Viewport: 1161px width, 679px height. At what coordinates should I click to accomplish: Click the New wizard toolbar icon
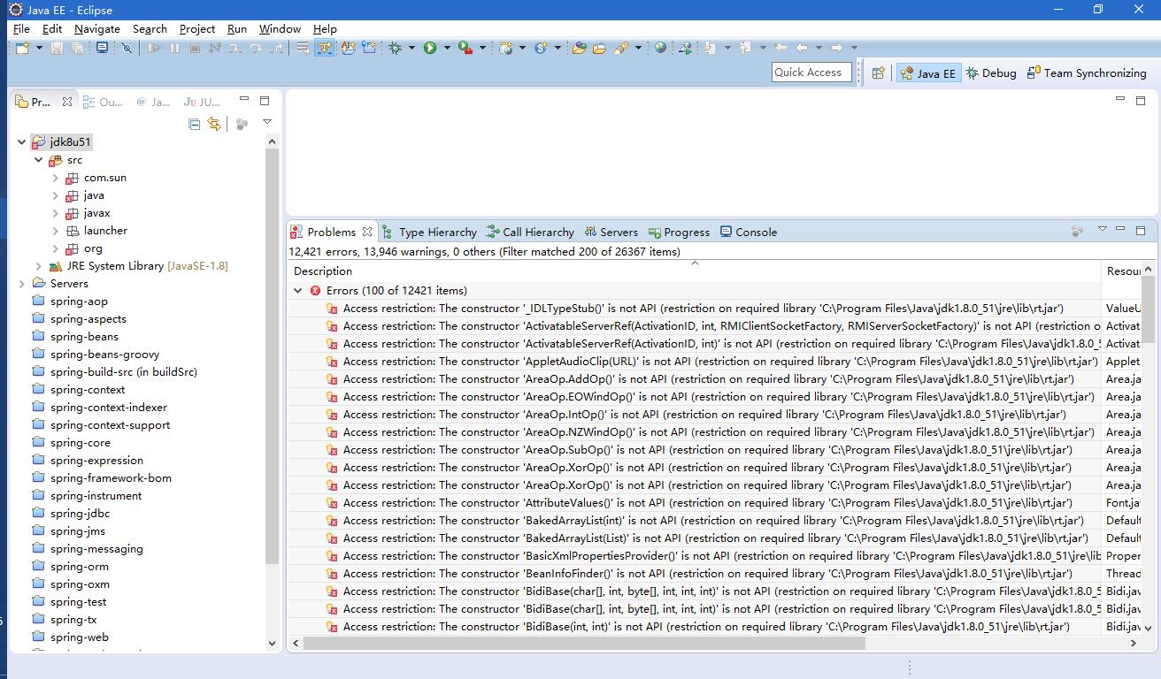(x=21, y=48)
